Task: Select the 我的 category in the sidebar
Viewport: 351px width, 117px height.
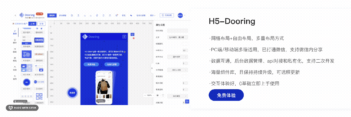Action: click(x=15, y=77)
